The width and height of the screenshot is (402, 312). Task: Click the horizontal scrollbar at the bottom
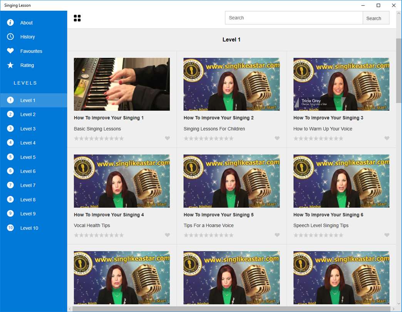coord(232,309)
